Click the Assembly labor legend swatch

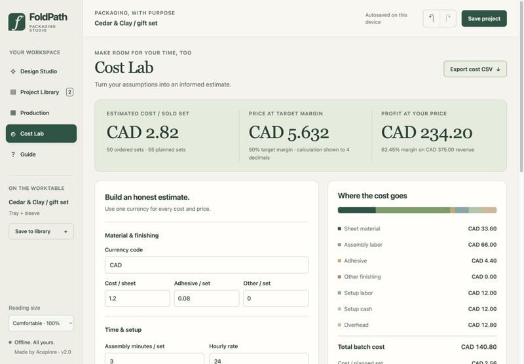tap(339, 245)
